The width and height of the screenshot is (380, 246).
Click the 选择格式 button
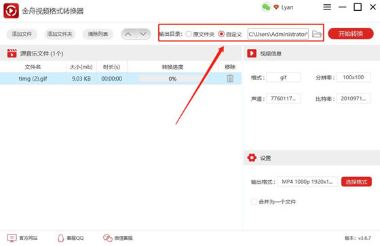tap(356, 182)
